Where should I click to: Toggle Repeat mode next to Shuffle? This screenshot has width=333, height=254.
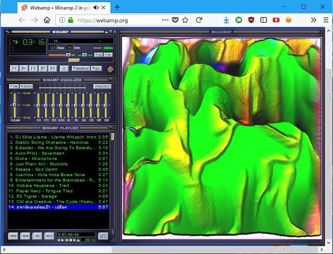pyautogui.click(x=96, y=69)
